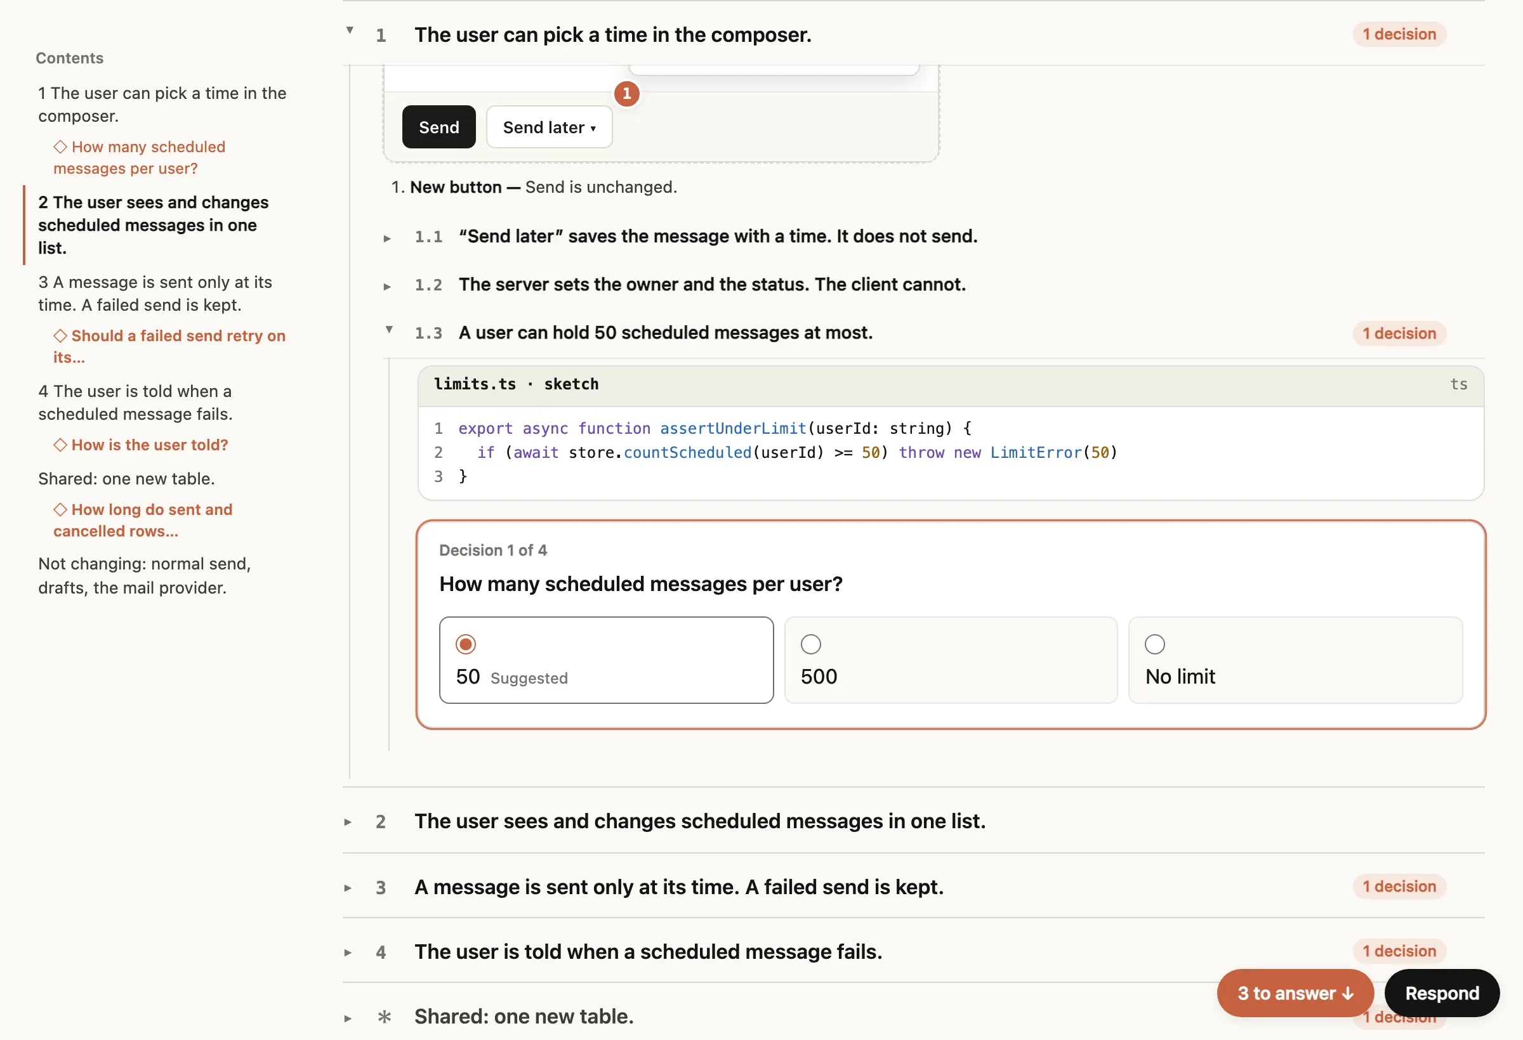
Task: Open decision badge for section 1 heading
Action: click(1399, 34)
